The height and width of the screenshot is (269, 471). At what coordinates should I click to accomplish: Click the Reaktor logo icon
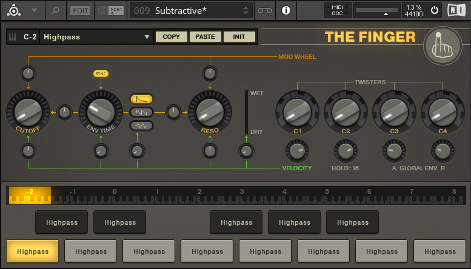tap(13, 10)
